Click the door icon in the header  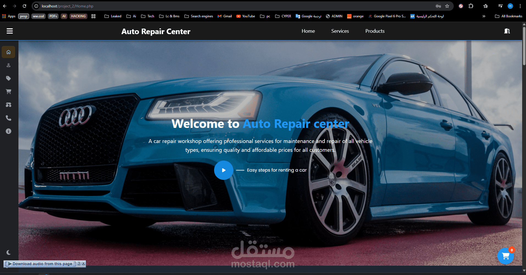507,31
